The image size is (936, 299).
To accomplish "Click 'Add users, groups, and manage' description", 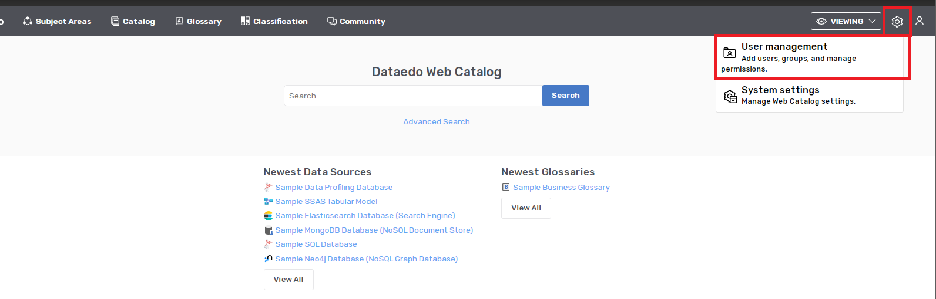I will pos(799,59).
